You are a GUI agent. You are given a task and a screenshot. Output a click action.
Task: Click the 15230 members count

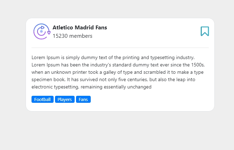(x=73, y=36)
